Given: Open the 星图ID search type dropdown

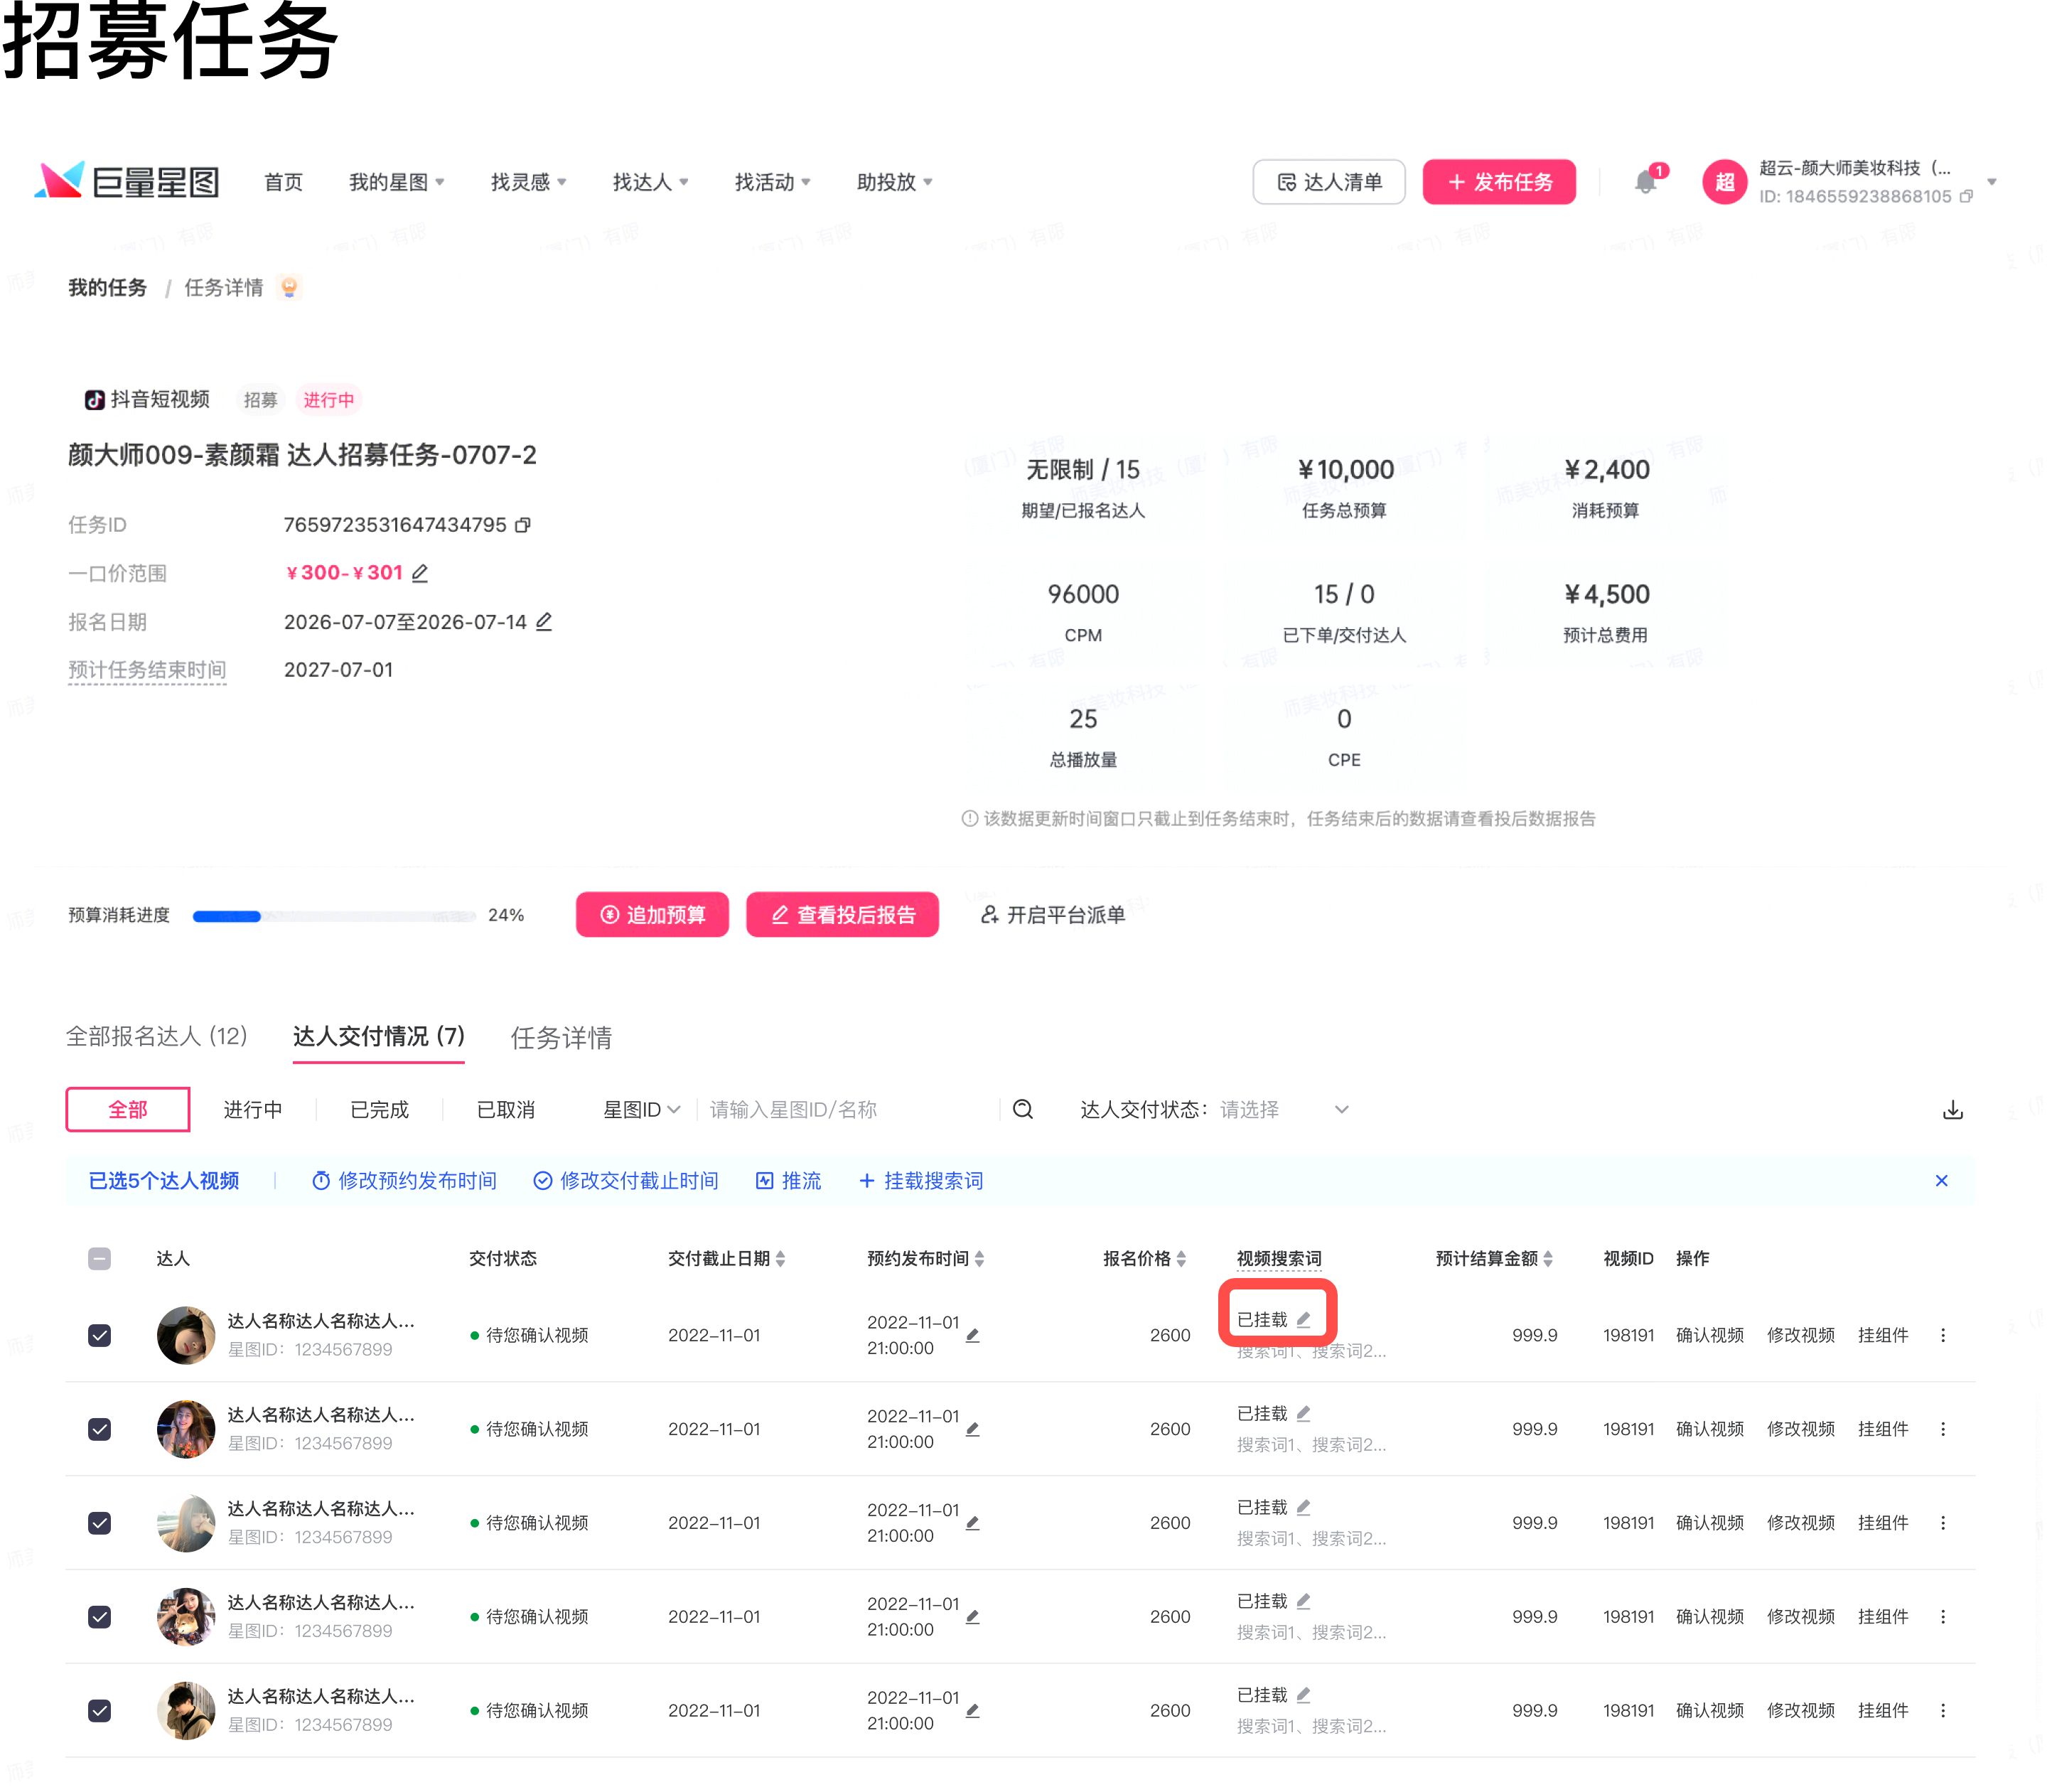Looking at the screenshot, I should pyautogui.click(x=641, y=1109).
